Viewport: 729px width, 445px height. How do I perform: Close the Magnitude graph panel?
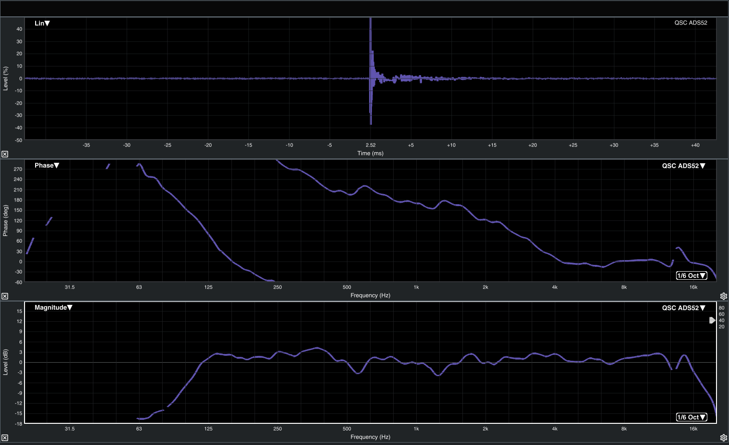4,438
